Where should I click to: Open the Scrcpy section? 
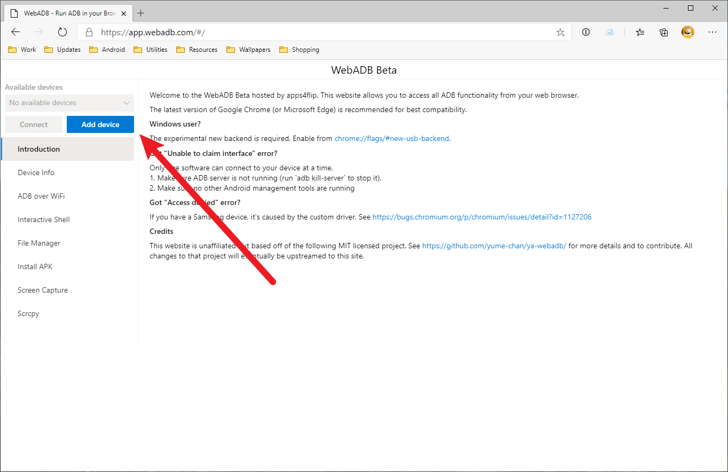coord(68,313)
